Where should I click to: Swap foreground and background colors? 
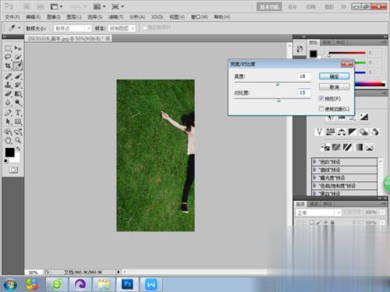coord(18,149)
